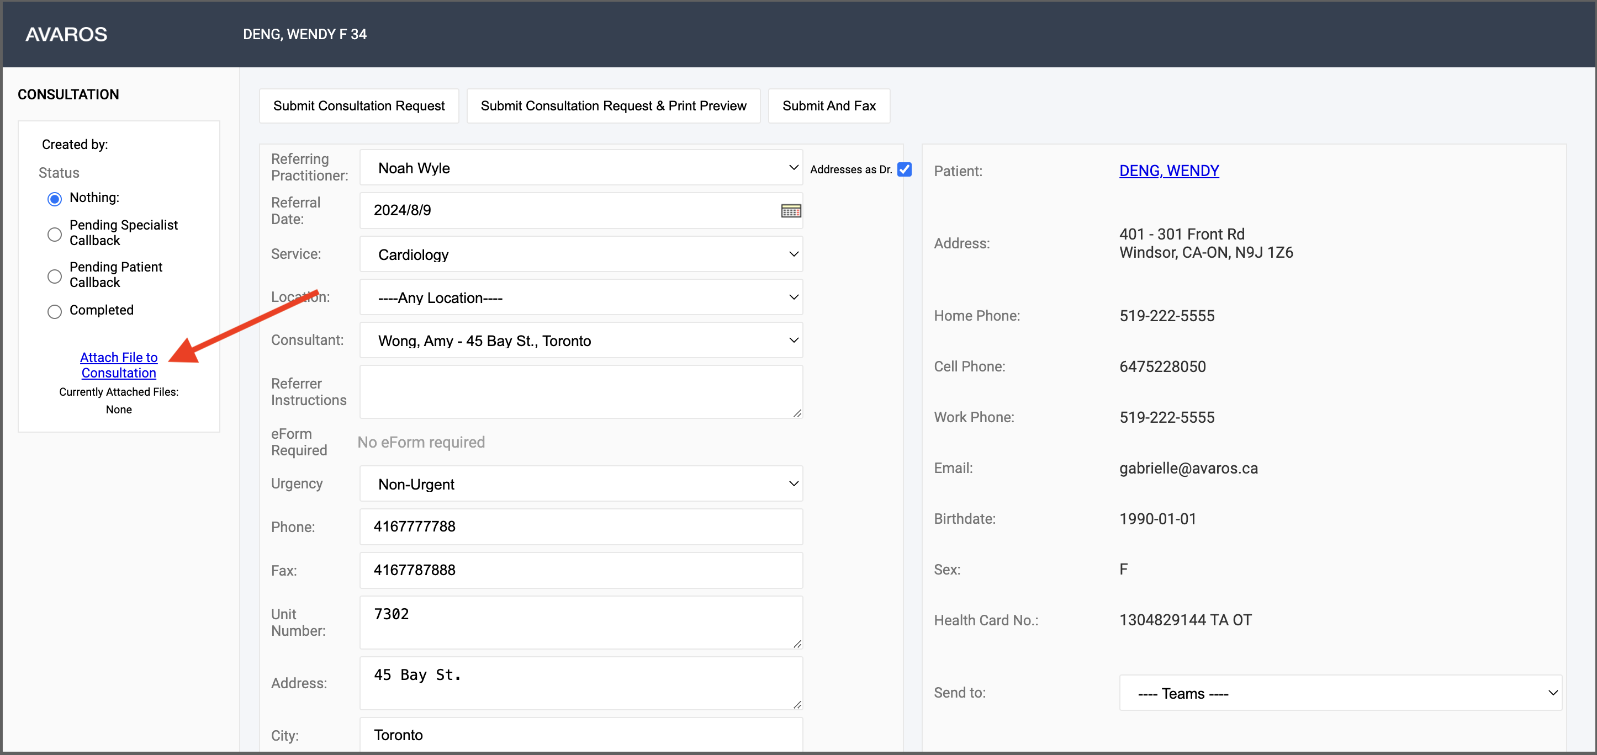This screenshot has height=755, width=1597.
Task: Click the birthdate value 1990-01-01
Action: pyautogui.click(x=1157, y=519)
